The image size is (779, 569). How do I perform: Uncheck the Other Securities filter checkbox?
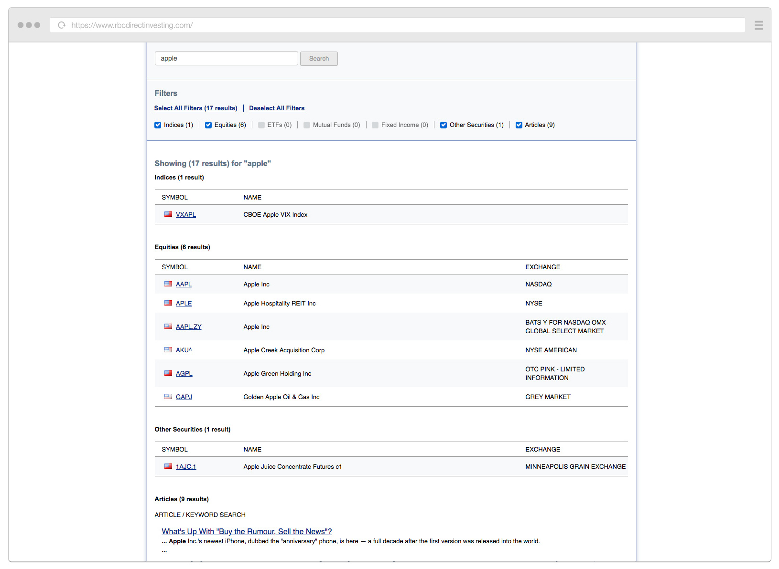click(x=444, y=125)
